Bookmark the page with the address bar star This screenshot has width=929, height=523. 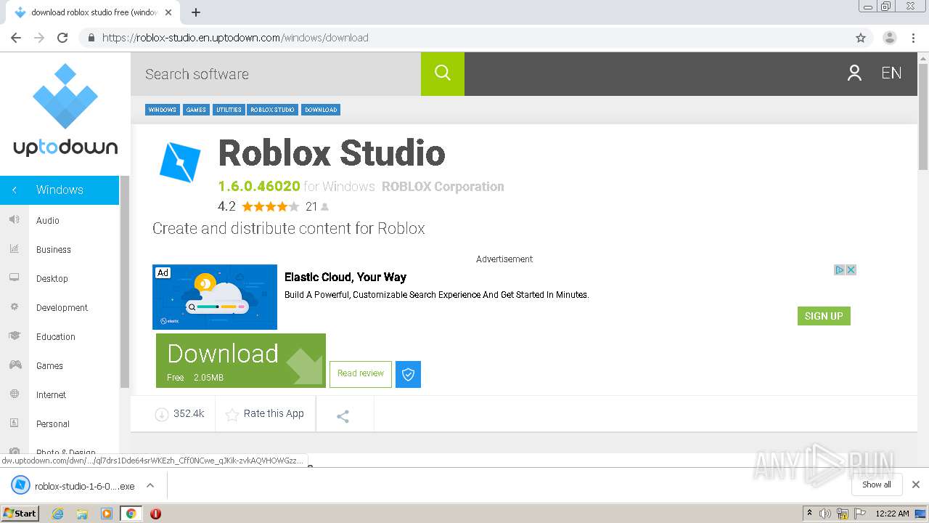point(861,37)
